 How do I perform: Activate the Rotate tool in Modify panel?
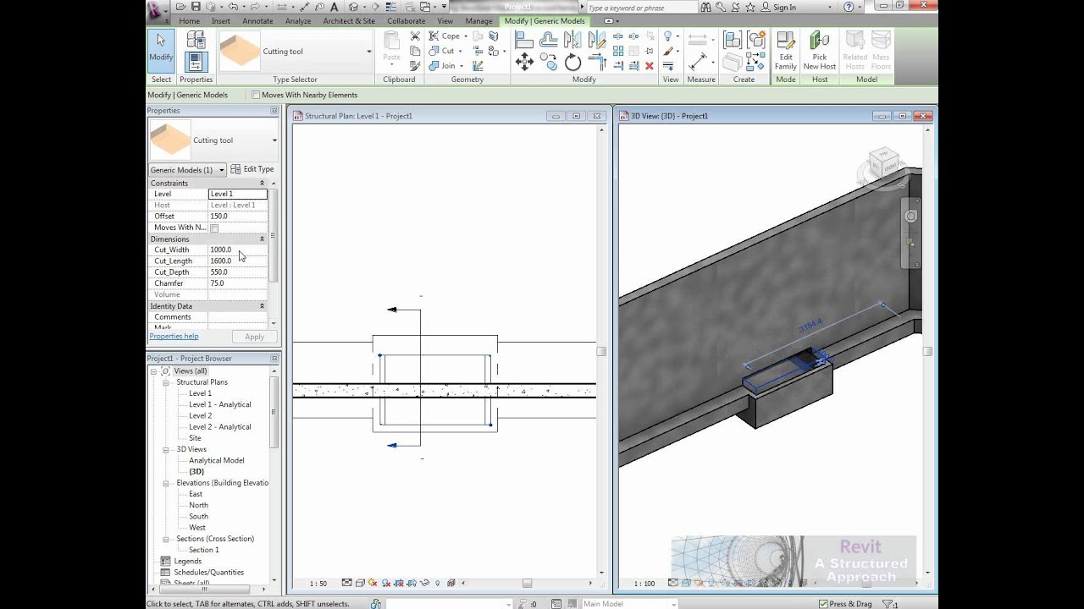coord(572,61)
